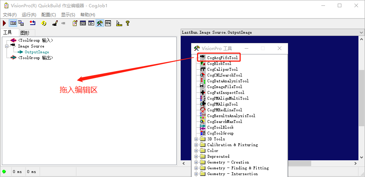The image size is (365, 177).
Task: Select the ToolGroup 输出 tree node
Action: click(35, 58)
